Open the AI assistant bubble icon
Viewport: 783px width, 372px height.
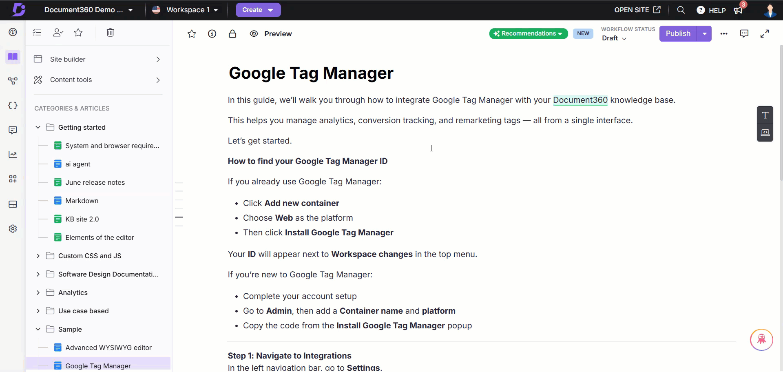click(761, 339)
